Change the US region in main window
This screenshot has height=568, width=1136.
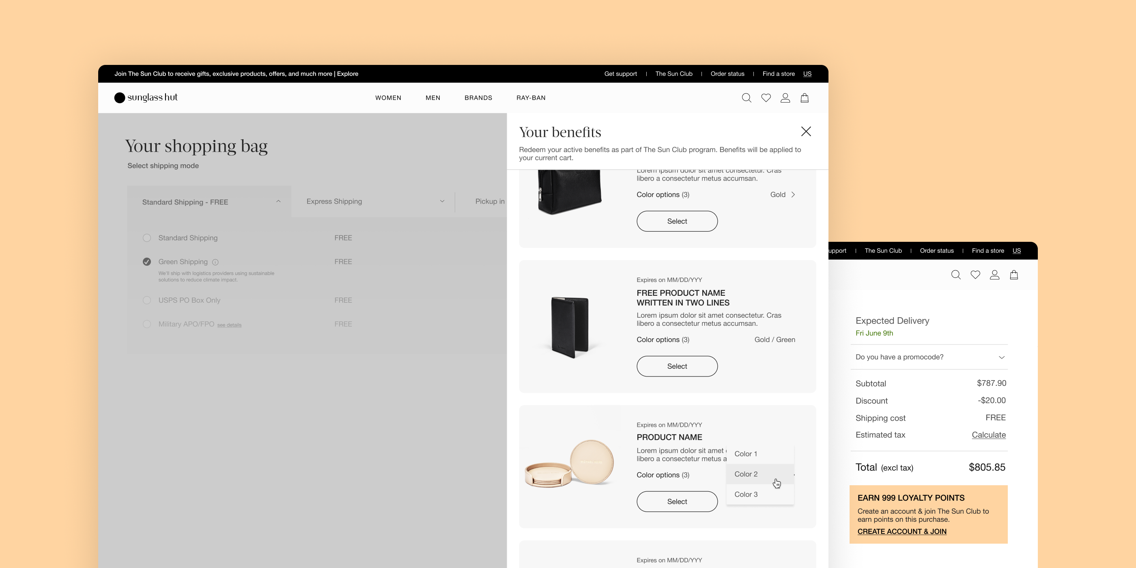(807, 74)
